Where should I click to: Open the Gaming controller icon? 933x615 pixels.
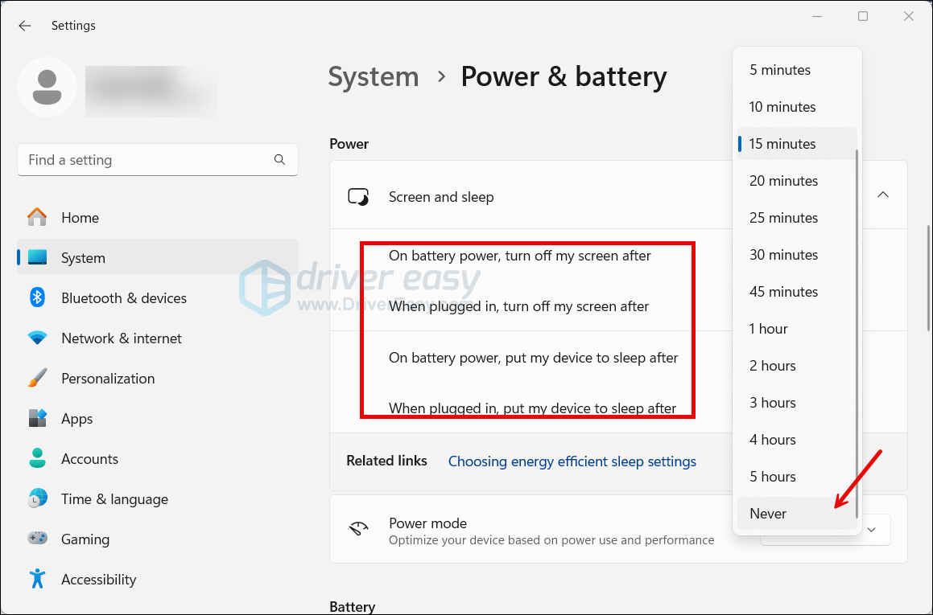click(x=37, y=539)
